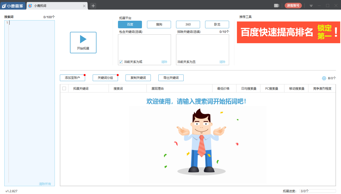Click the 小鹿管家 logo

pos(13,6)
